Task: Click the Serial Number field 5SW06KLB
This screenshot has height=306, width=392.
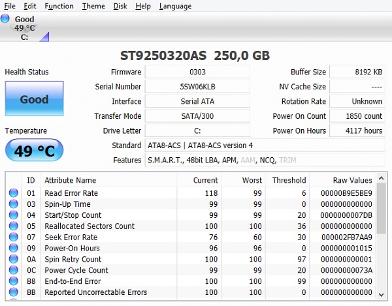Action: pyautogui.click(x=197, y=87)
